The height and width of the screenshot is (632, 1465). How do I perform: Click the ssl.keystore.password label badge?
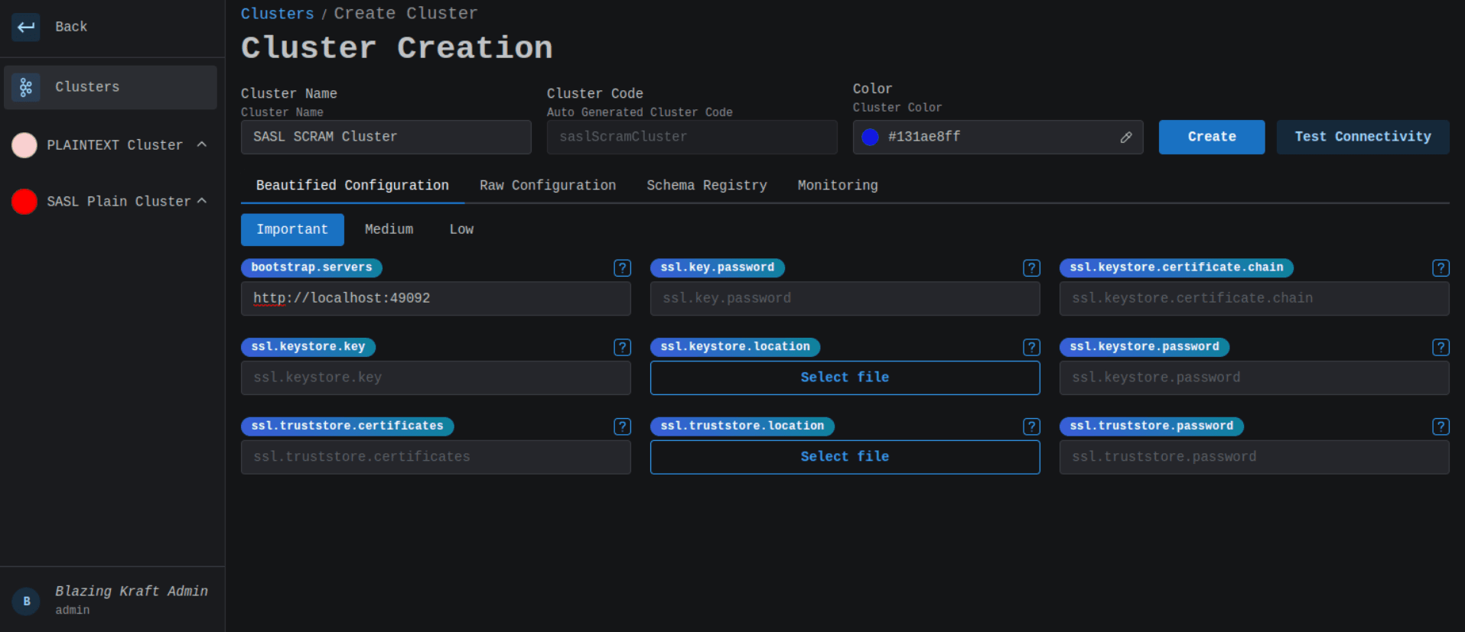tap(1144, 347)
